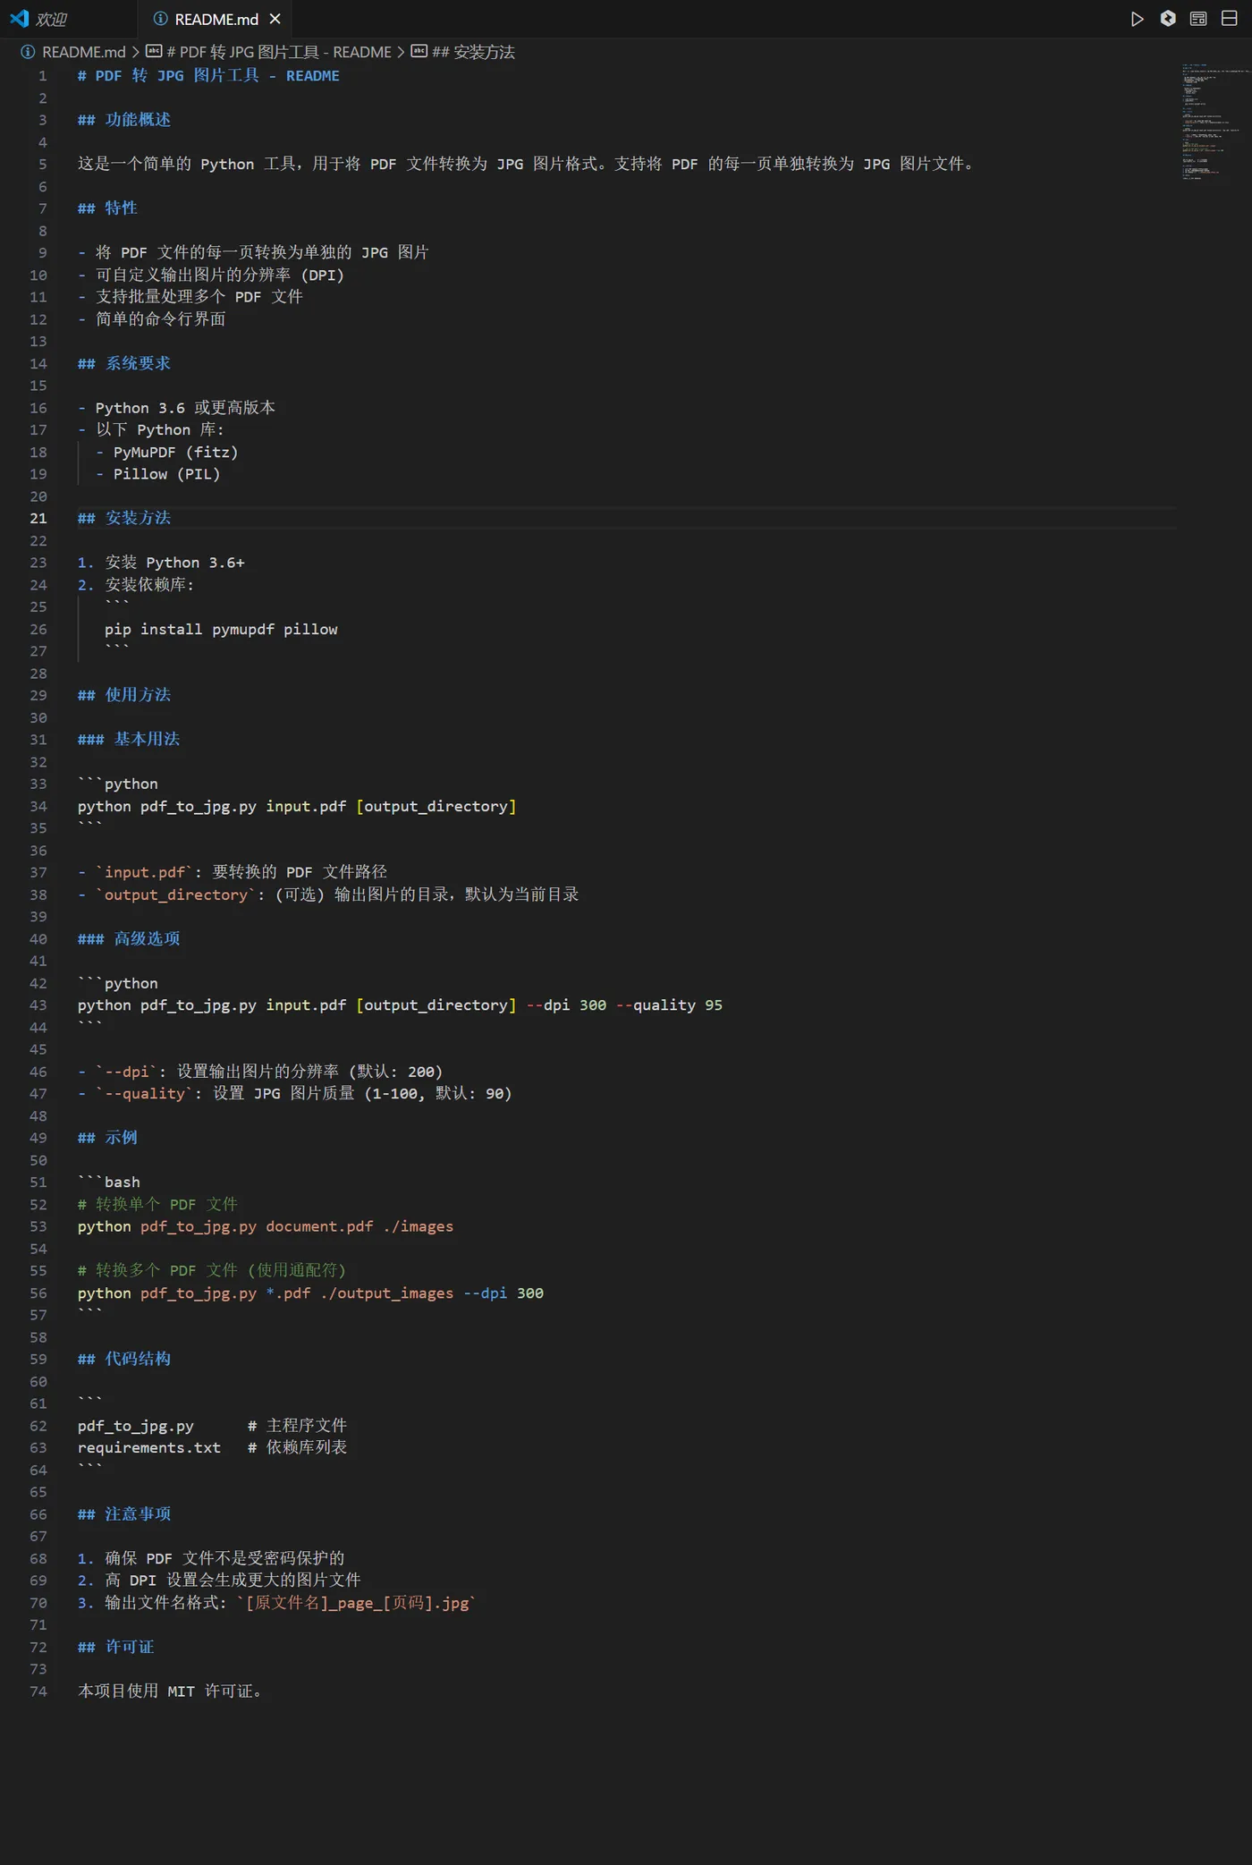The image size is (1252, 1865).
Task: Click the '## 使用方法' heading
Action: [124, 695]
